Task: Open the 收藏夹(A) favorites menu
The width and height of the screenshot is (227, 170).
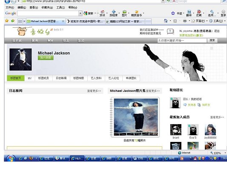Action: tap(47, 8)
